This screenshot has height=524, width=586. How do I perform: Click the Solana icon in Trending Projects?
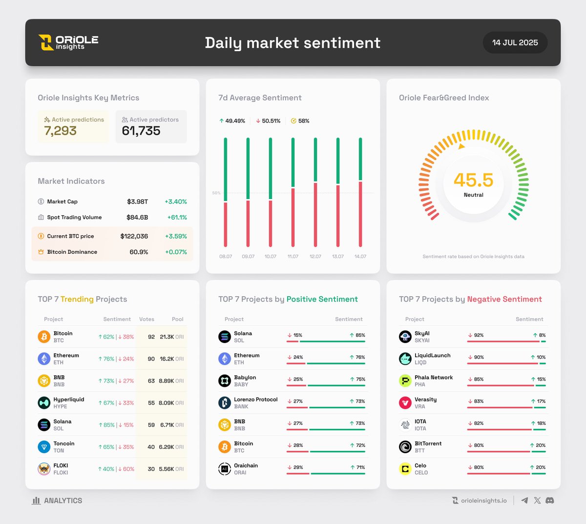pyautogui.click(x=44, y=424)
